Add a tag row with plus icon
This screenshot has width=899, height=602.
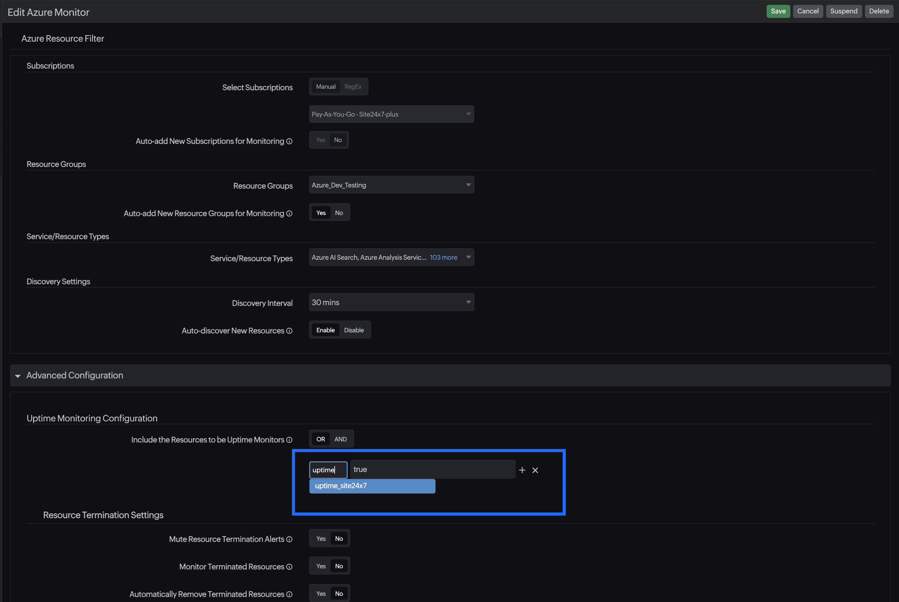pos(522,470)
